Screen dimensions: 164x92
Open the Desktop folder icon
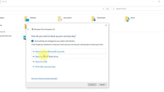(27, 19)
